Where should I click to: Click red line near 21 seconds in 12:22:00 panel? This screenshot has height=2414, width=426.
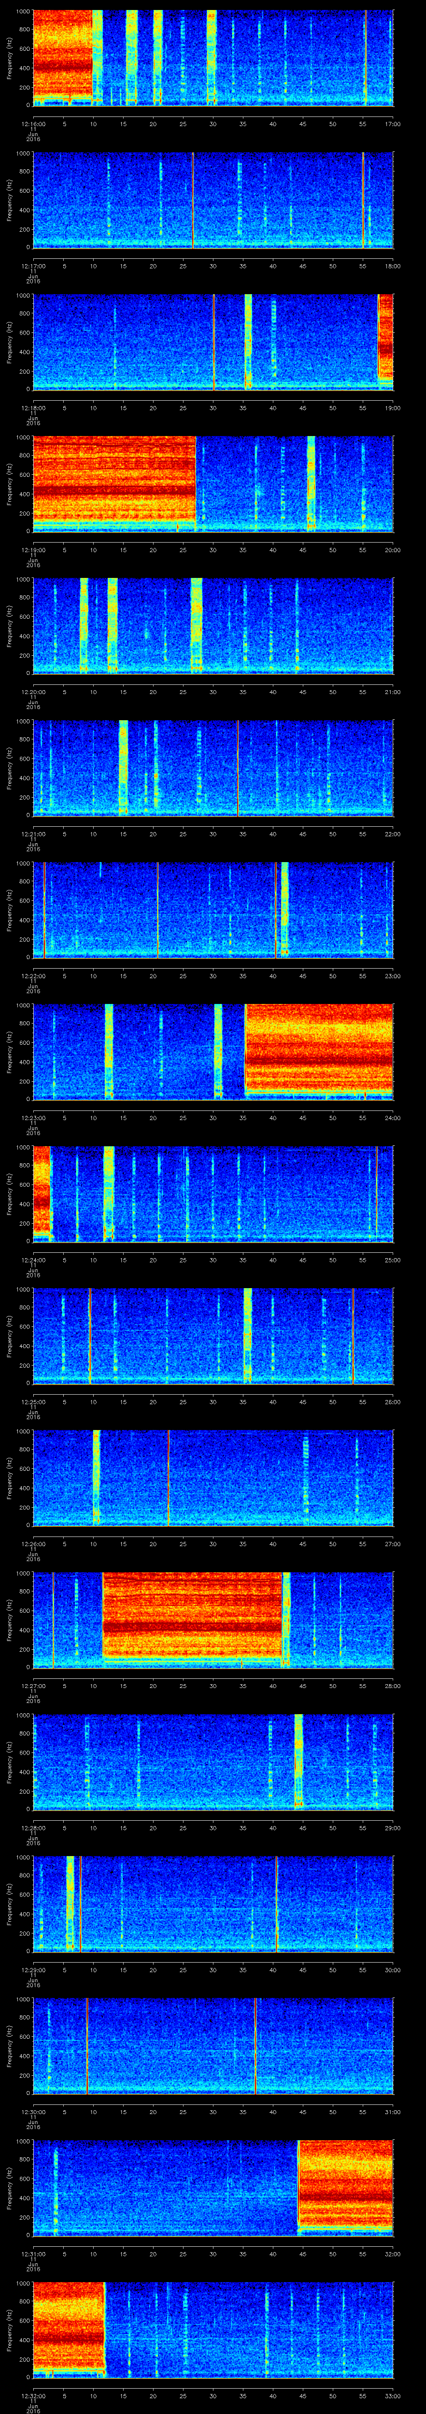(157, 910)
